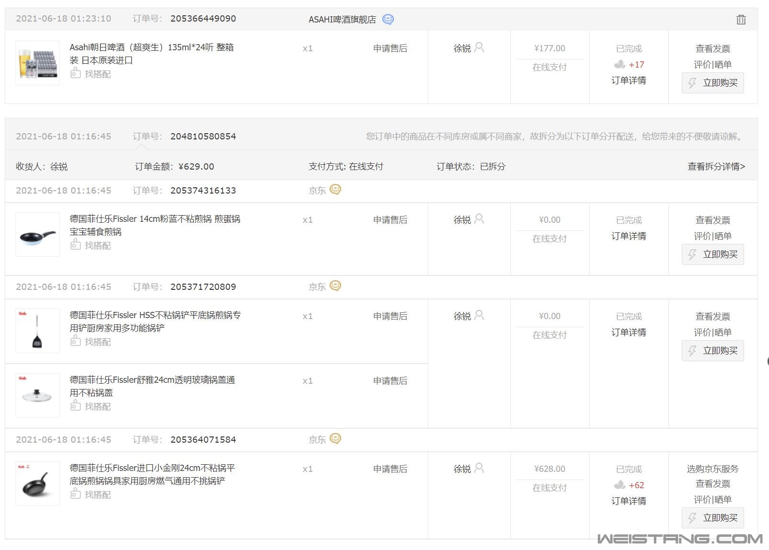Click price ¥628.00 on 小金刚 order
This screenshot has width=769, height=550.
point(550,469)
